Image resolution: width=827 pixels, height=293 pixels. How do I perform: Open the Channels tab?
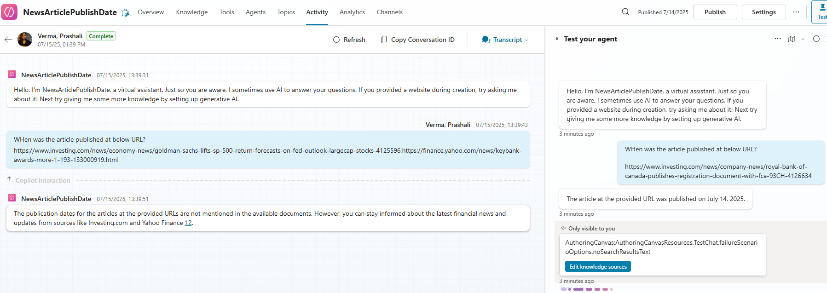pos(389,12)
